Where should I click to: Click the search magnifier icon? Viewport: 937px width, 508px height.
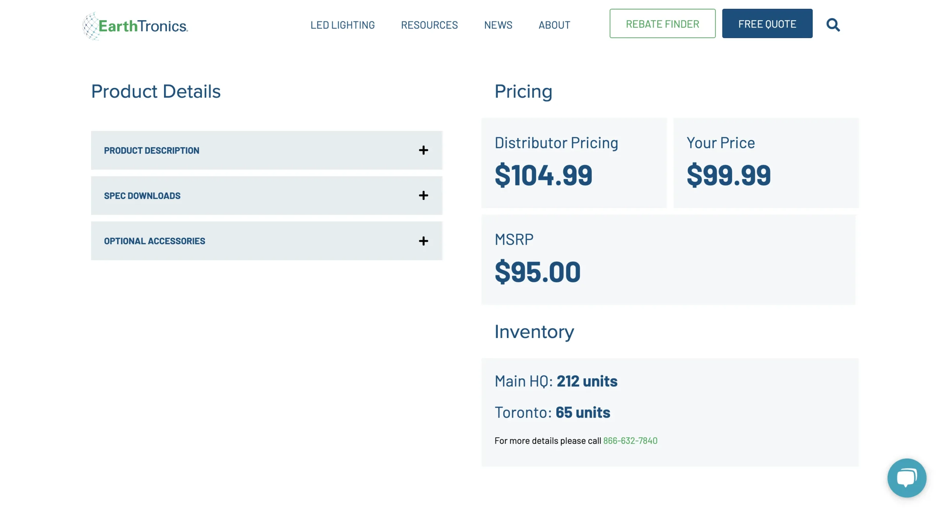833,25
